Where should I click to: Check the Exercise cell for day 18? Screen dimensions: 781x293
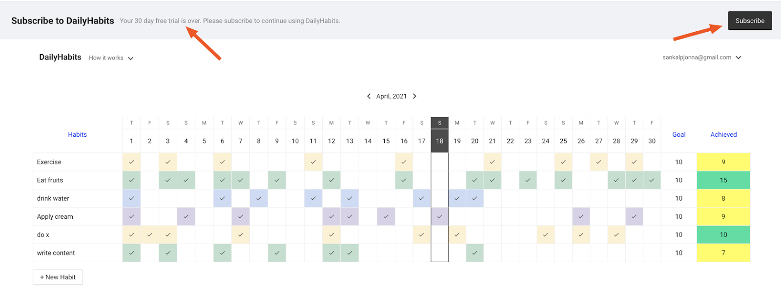click(439, 162)
